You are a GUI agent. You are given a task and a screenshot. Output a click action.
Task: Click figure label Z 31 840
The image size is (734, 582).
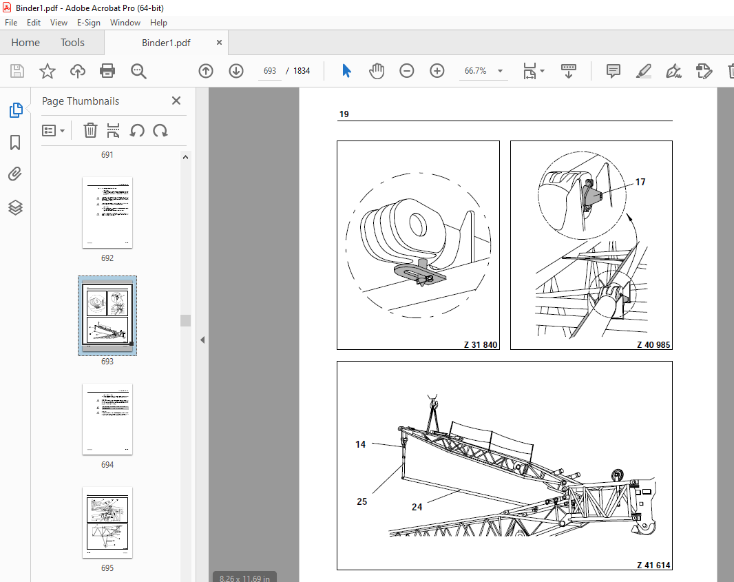pos(481,344)
